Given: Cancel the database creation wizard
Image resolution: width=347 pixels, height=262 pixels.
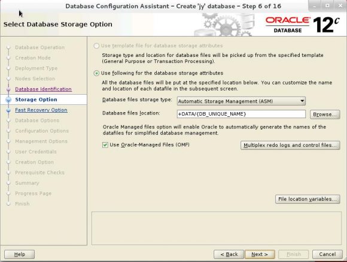Looking at the screenshot, I should pyautogui.click(x=327, y=254).
